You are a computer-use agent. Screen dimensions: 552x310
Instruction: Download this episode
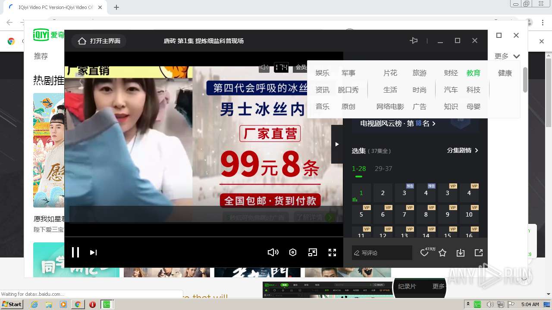[x=461, y=253]
